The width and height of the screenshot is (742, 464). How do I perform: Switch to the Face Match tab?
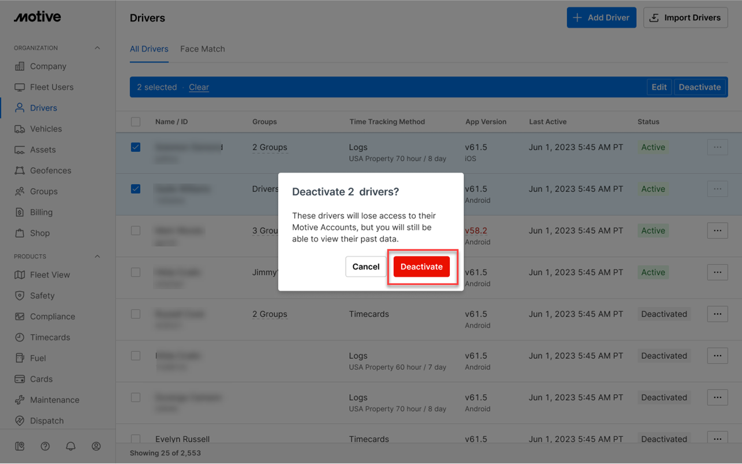tap(203, 49)
